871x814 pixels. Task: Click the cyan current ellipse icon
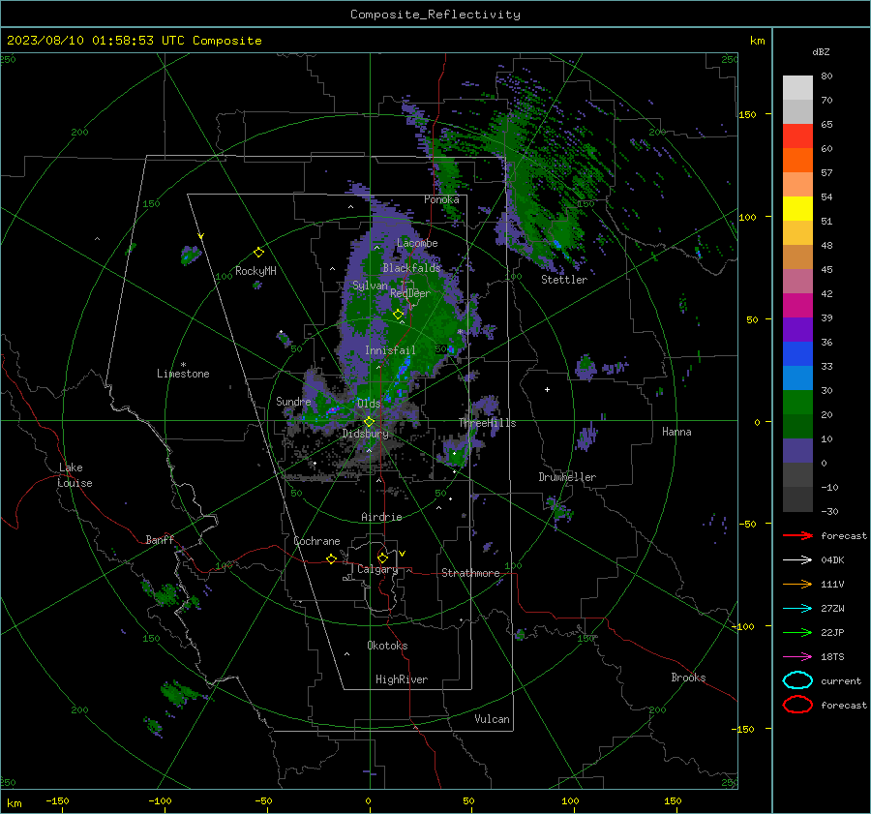click(797, 680)
